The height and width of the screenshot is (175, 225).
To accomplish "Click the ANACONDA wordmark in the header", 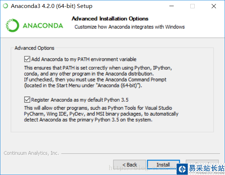I will coord(43,26).
